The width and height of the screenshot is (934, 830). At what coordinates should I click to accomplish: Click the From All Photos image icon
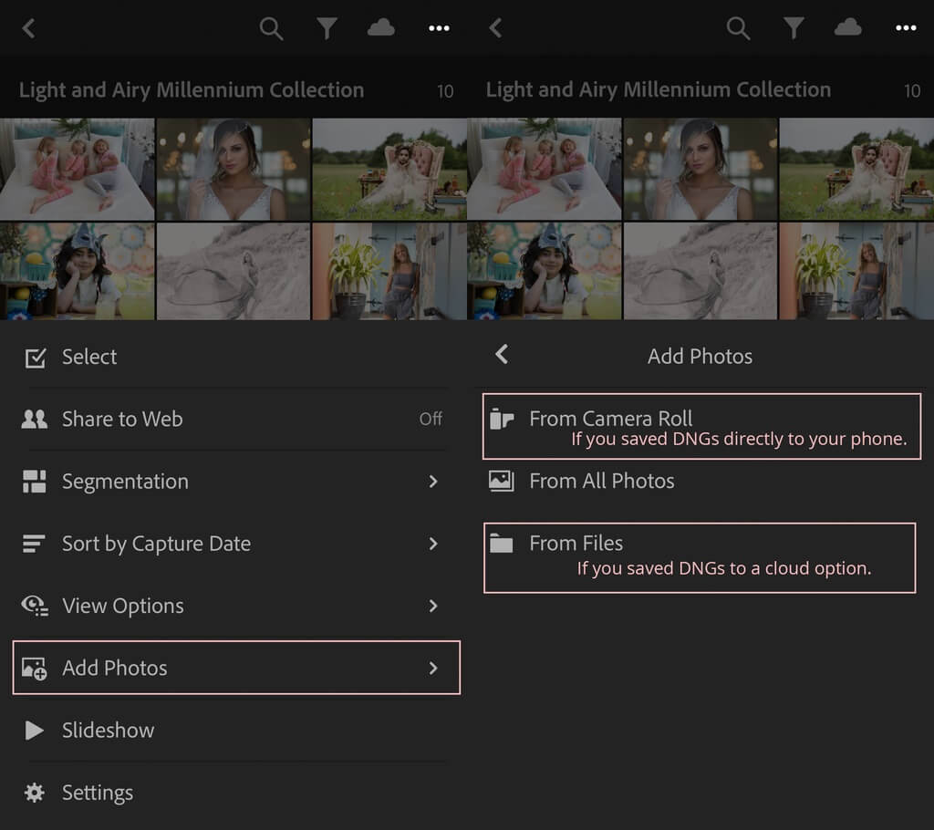pyautogui.click(x=501, y=481)
